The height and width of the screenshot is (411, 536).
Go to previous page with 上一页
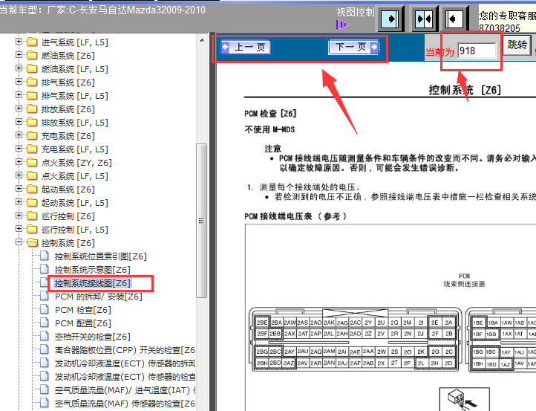[246, 47]
